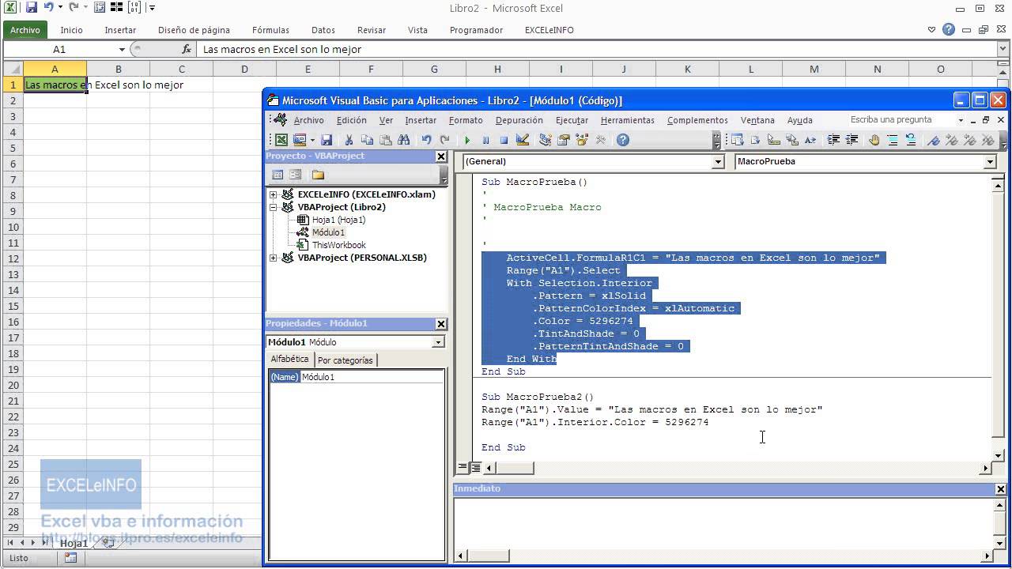Open the Programador ribbon tab
This screenshot has width=1012, height=569.
point(476,30)
